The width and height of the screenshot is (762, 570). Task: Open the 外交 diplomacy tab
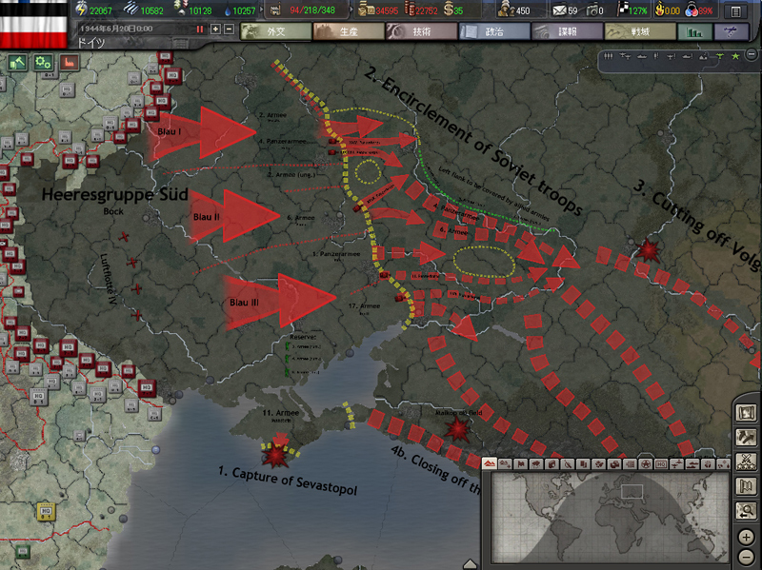tap(276, 31)
